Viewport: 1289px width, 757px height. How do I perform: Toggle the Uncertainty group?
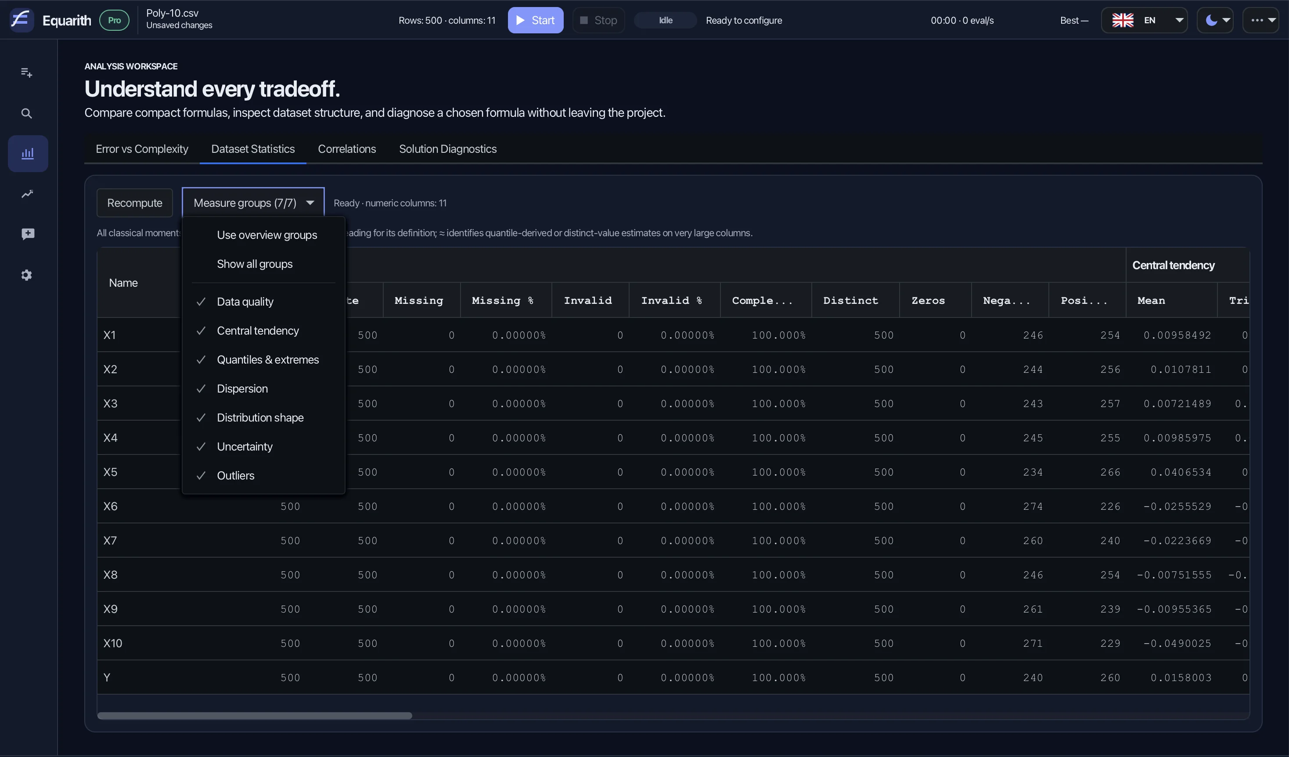tap(263, 447)
